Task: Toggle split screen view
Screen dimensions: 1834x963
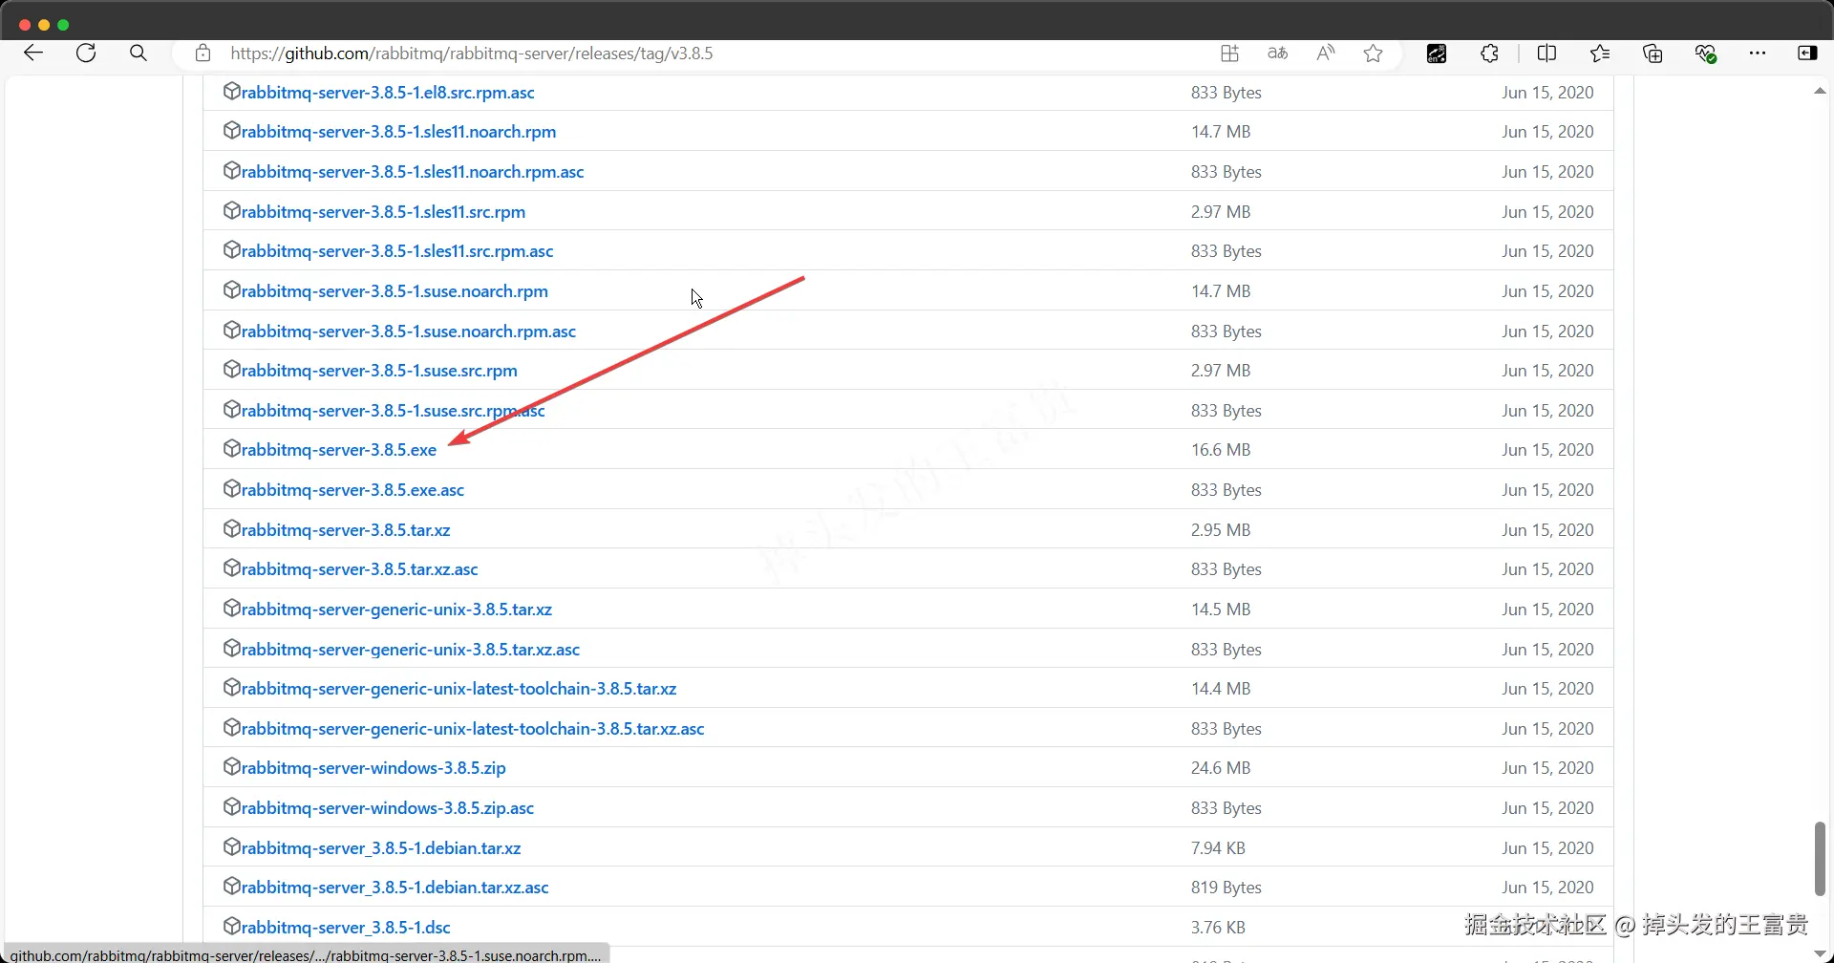Action: [x=1547, y=53]
